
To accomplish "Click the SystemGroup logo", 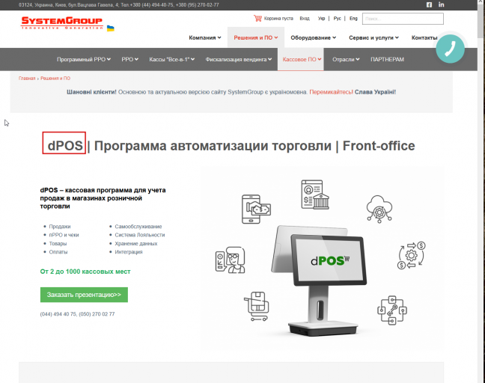I will click(x=62, y=23).
